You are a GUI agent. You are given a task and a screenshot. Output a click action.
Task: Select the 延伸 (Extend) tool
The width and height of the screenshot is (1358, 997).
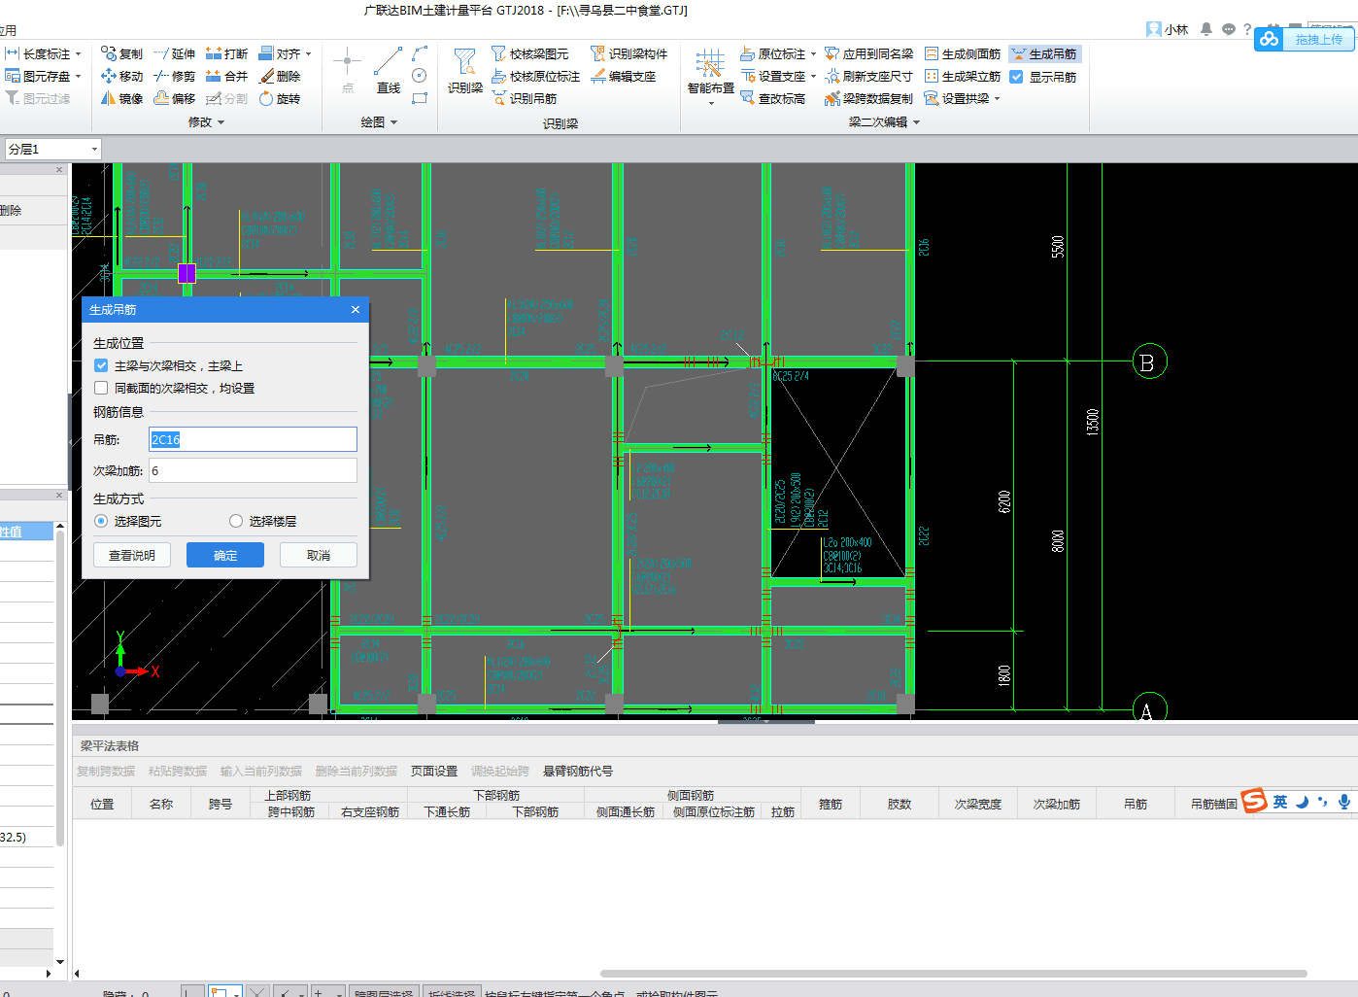[174, 53]
